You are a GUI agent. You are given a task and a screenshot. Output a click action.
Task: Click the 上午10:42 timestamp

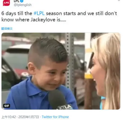(x=9, y=117)
